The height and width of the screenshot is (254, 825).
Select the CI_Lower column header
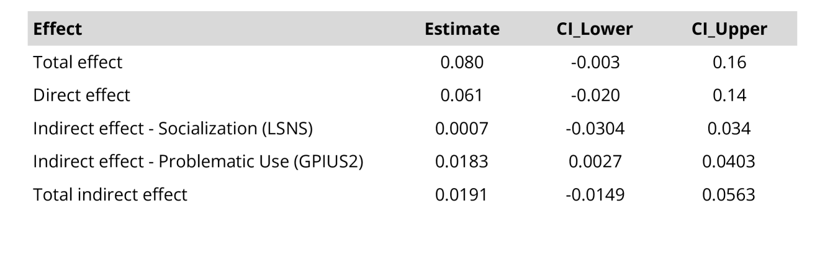pos(595,29)
